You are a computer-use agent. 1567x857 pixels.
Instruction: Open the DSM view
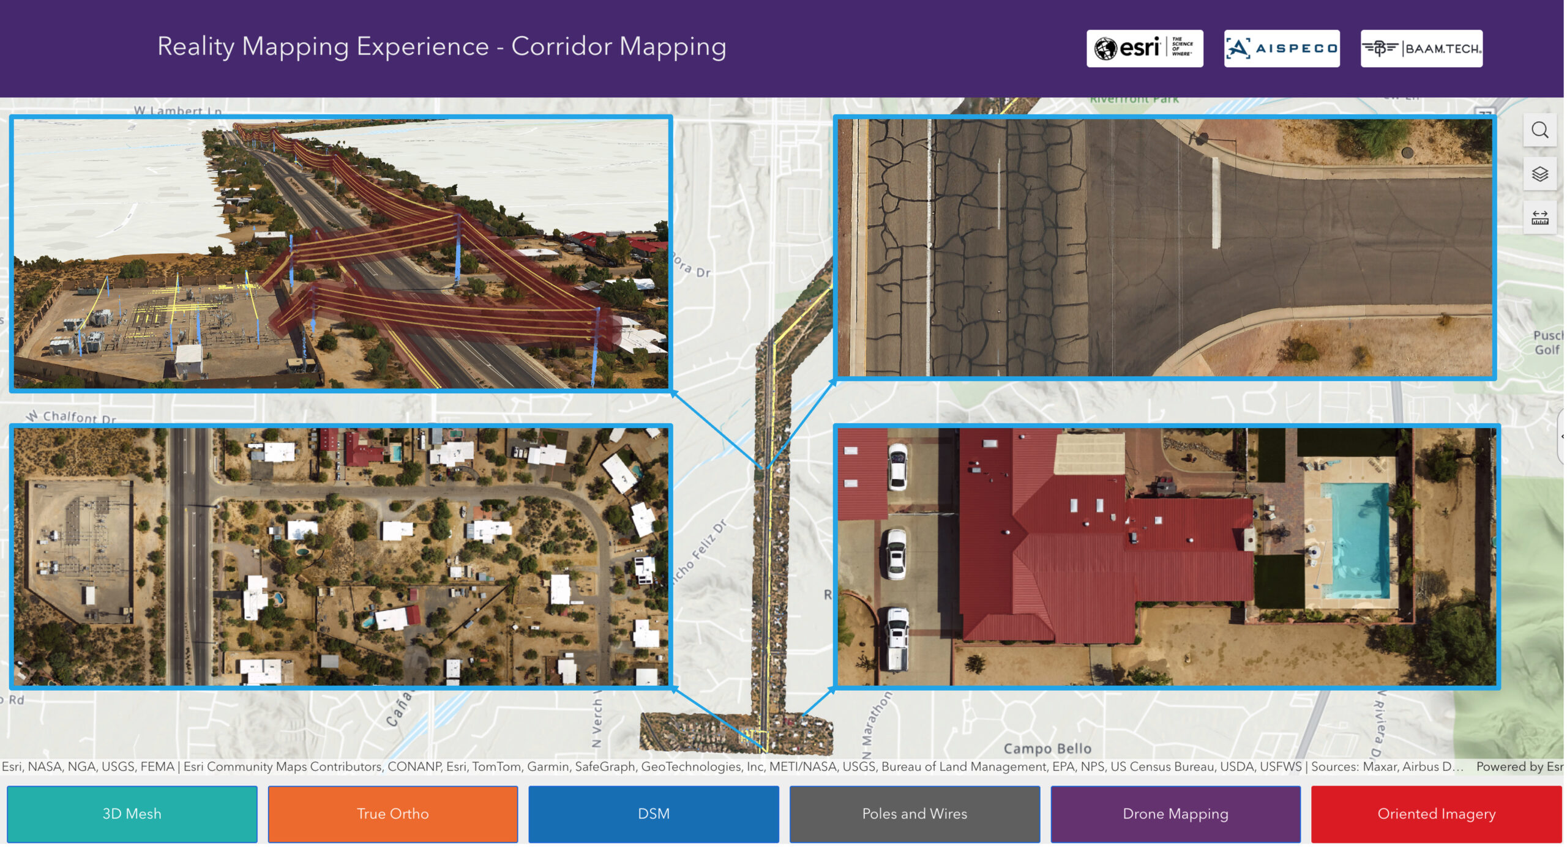pos(654,814)
